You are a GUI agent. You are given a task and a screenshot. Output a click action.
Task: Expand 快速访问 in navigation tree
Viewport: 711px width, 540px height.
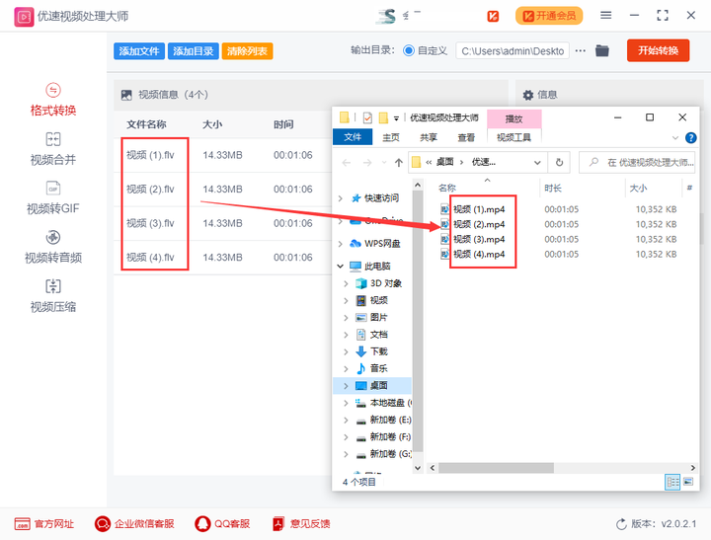[341, 198]
